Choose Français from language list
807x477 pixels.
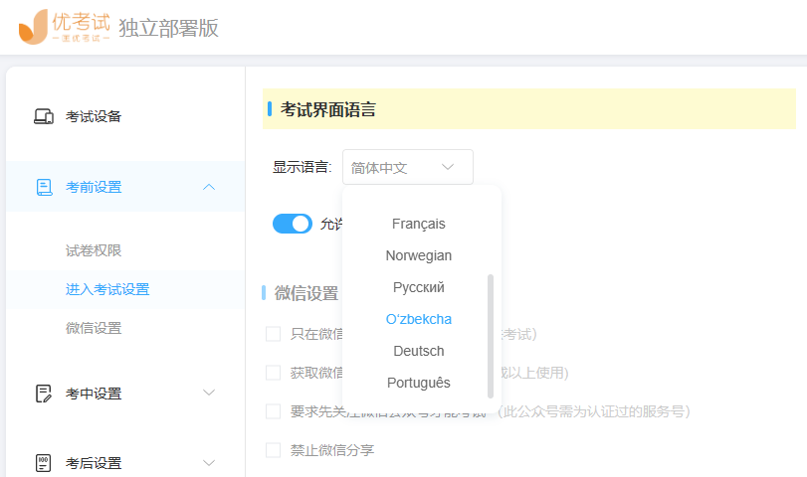418,225
